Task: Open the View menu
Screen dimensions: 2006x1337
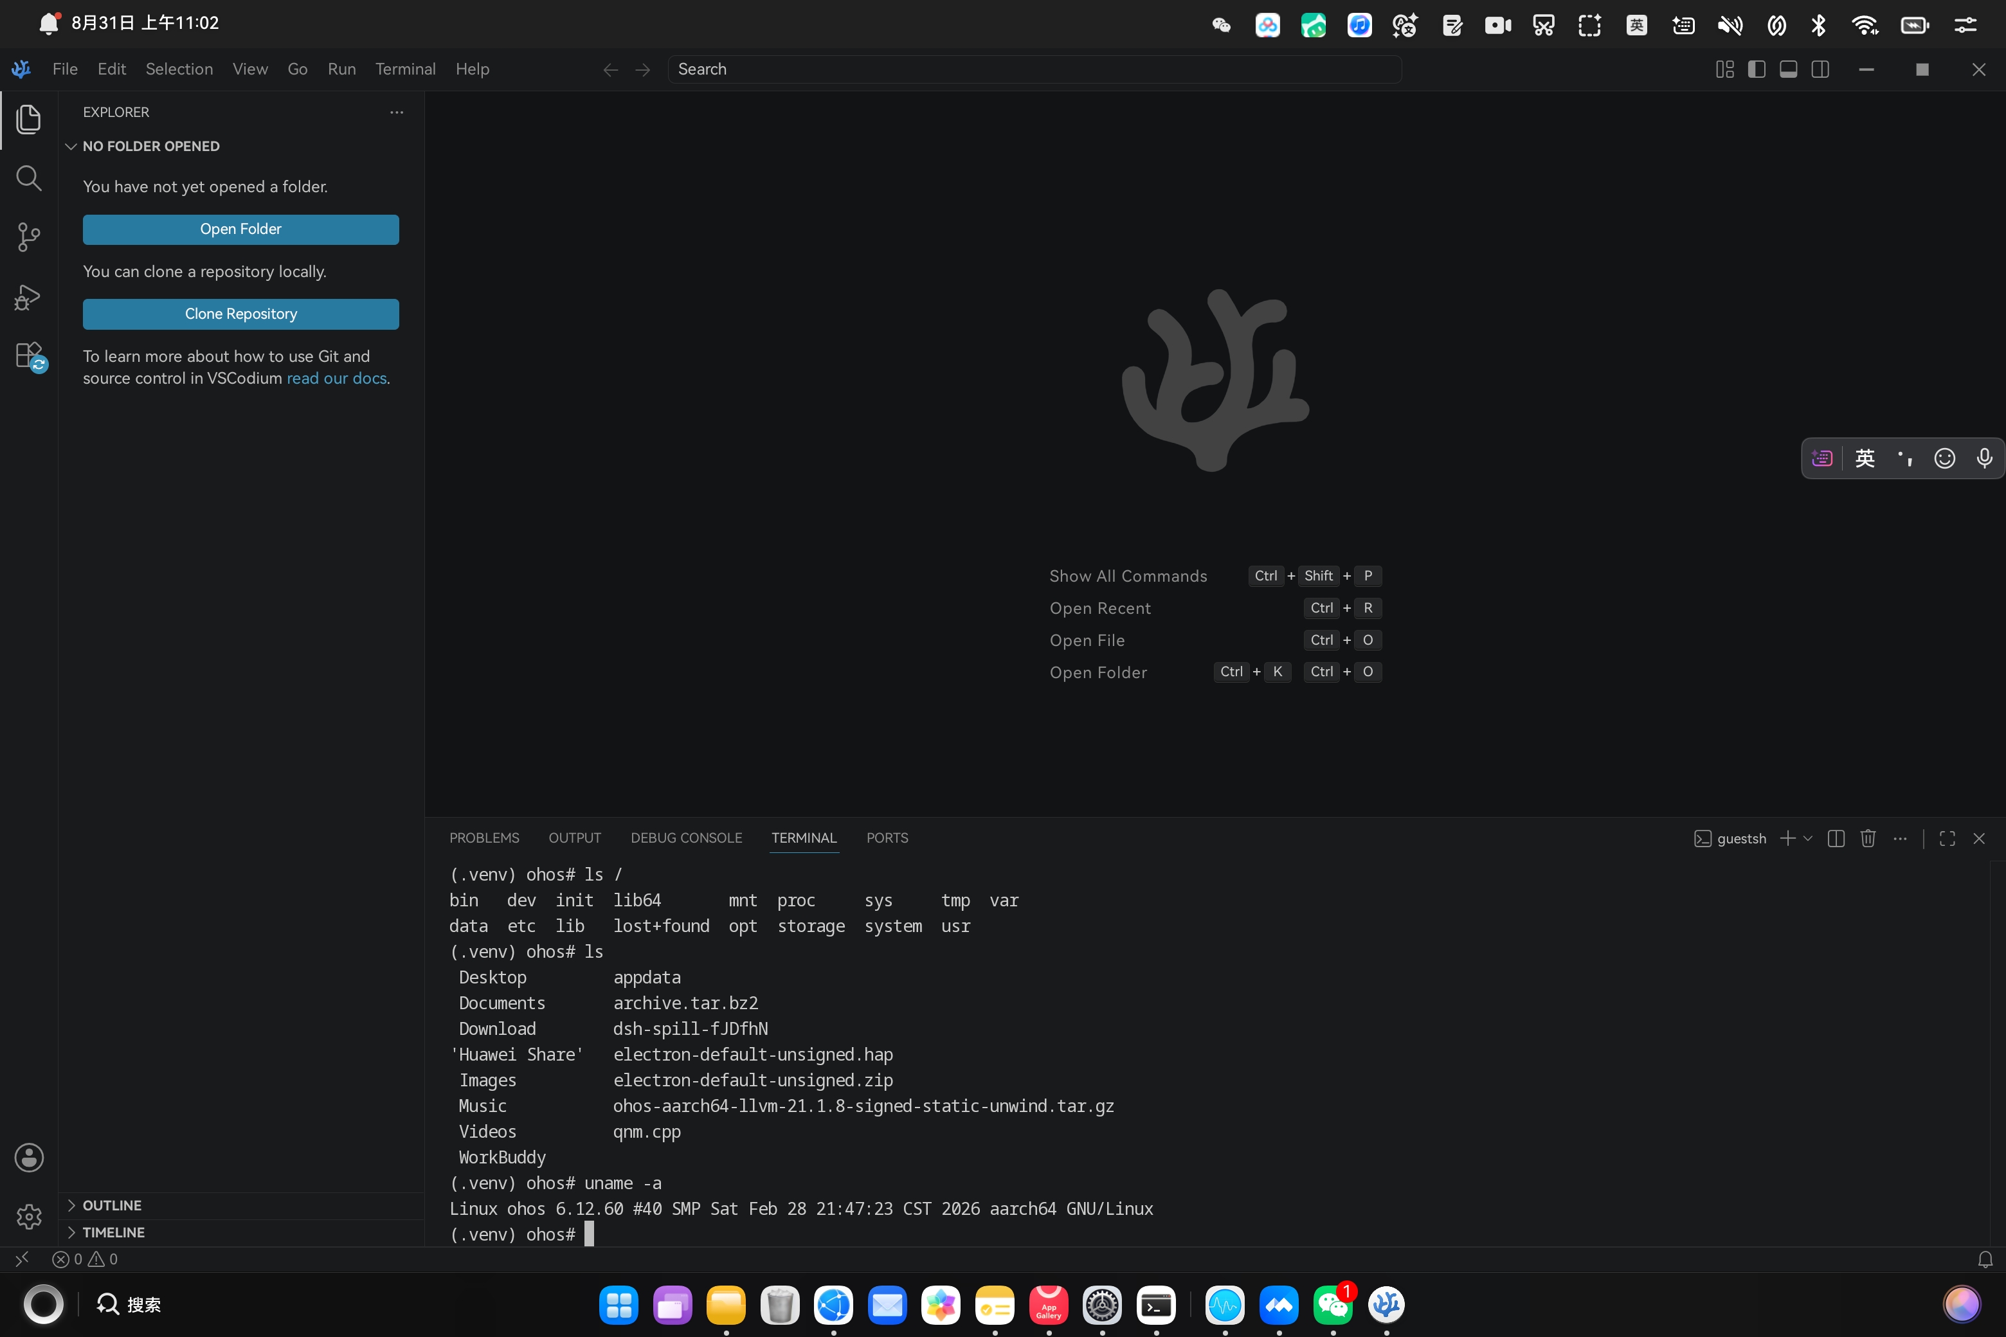Action: [250, 69]
